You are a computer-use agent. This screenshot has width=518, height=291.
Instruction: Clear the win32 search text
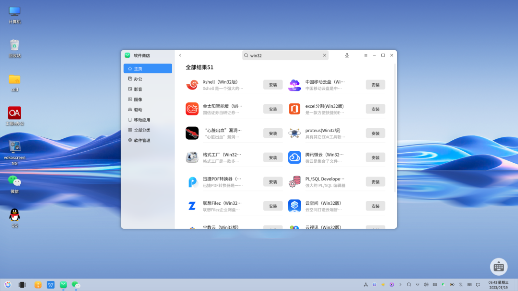(324, 56)
